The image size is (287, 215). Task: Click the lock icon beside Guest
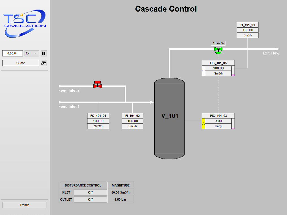pos(44,63)
